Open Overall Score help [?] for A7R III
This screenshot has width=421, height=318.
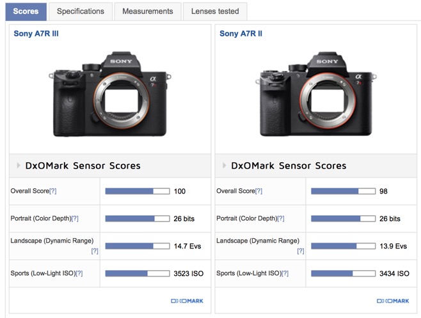click(x=53, y=191)
